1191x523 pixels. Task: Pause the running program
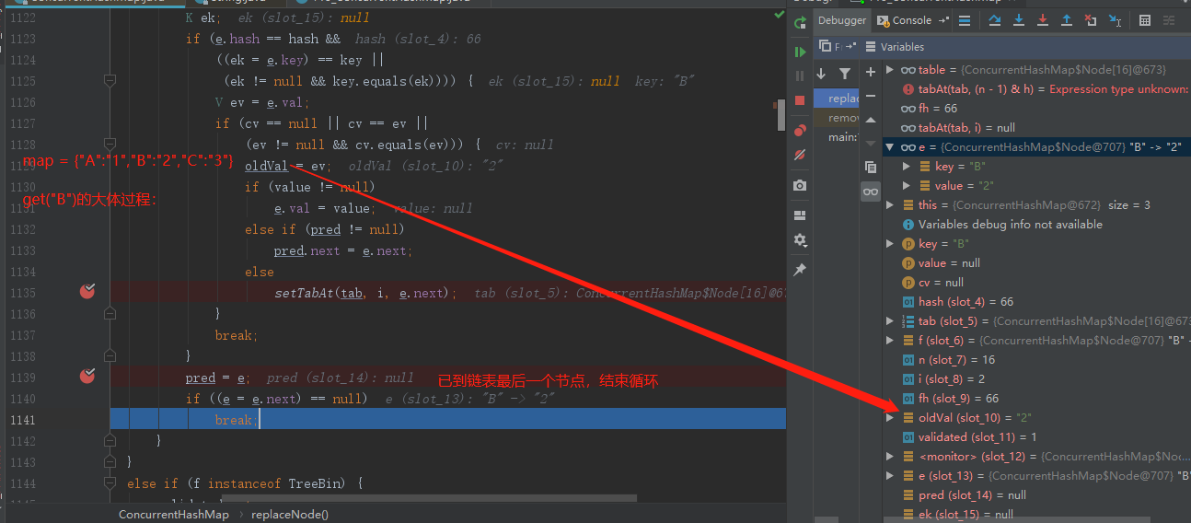[800, 76]
